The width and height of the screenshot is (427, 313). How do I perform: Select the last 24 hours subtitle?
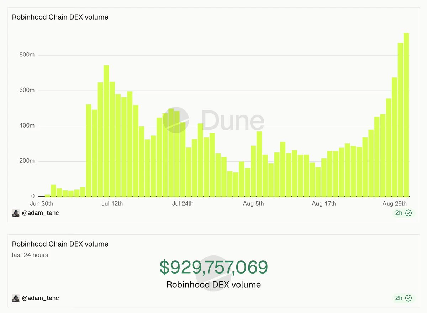(x=30, y=255)
